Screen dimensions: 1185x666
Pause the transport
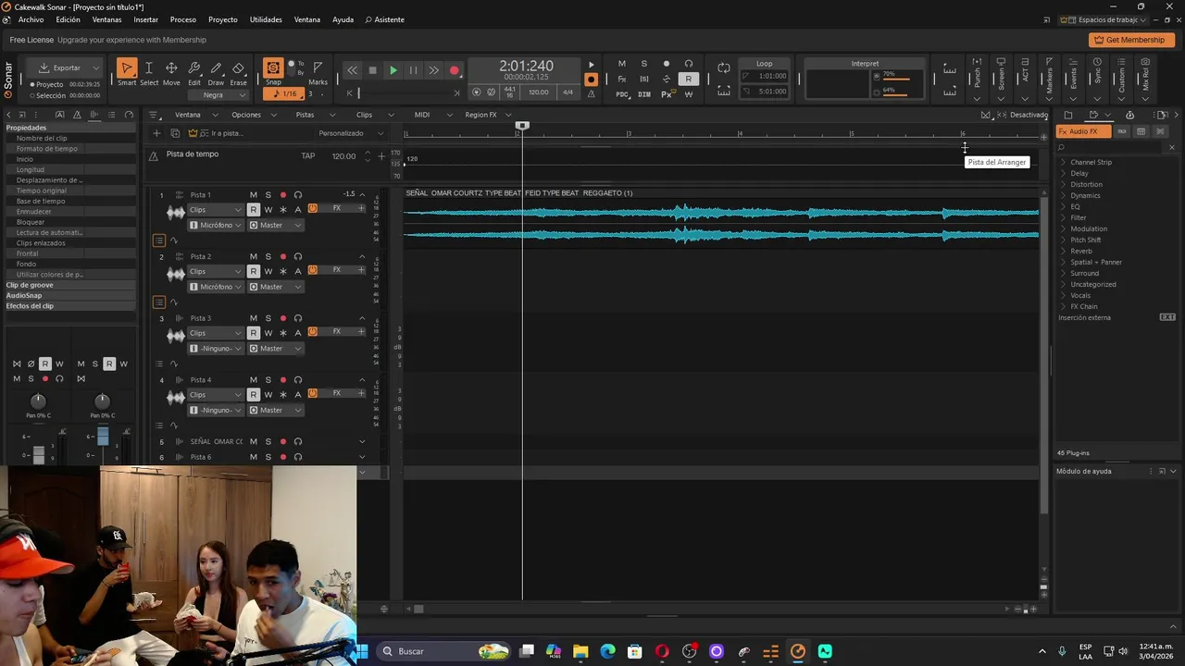click(413, 70)
